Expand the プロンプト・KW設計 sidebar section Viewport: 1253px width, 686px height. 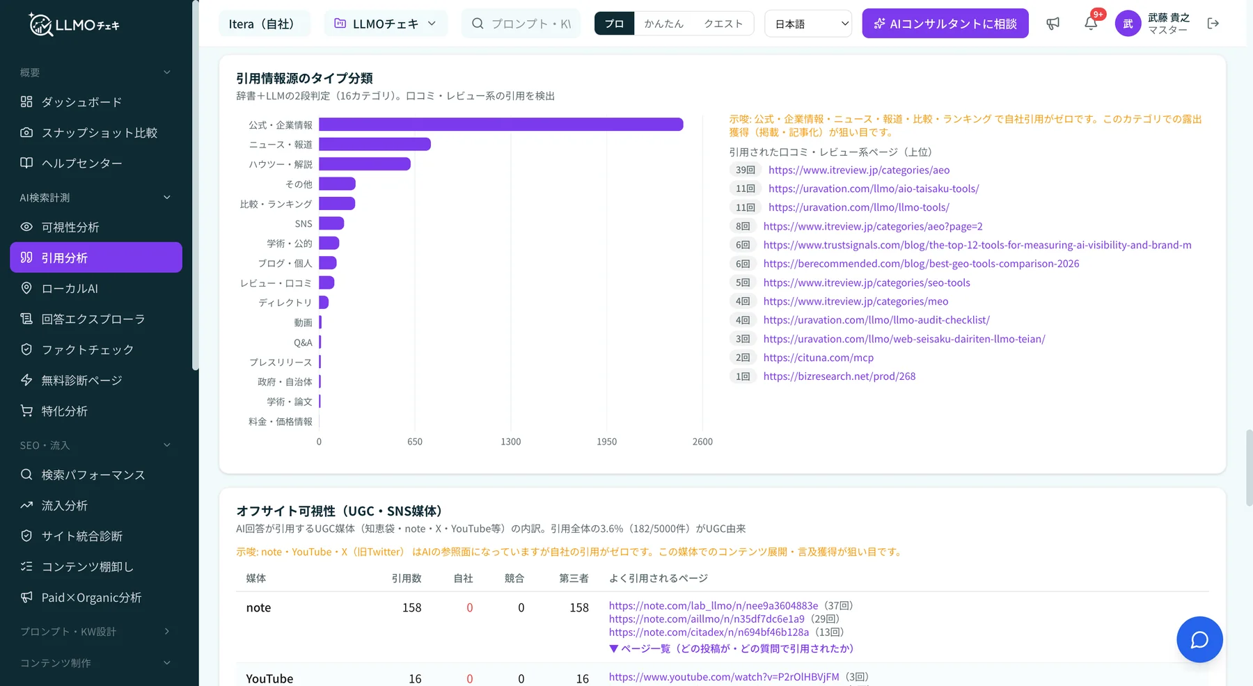(95, 632)
